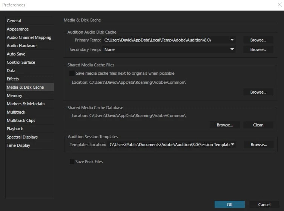Enable saving cache files next to originals

72,73
